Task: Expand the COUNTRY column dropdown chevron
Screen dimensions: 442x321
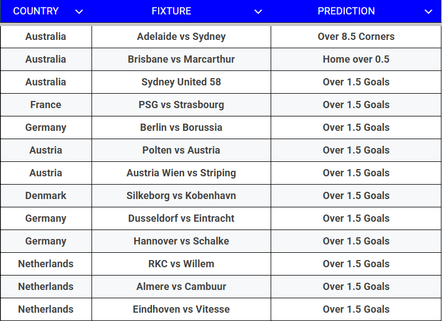Action: point(79,12)
